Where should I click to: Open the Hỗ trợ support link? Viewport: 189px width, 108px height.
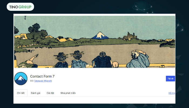[x=172, y=93]
